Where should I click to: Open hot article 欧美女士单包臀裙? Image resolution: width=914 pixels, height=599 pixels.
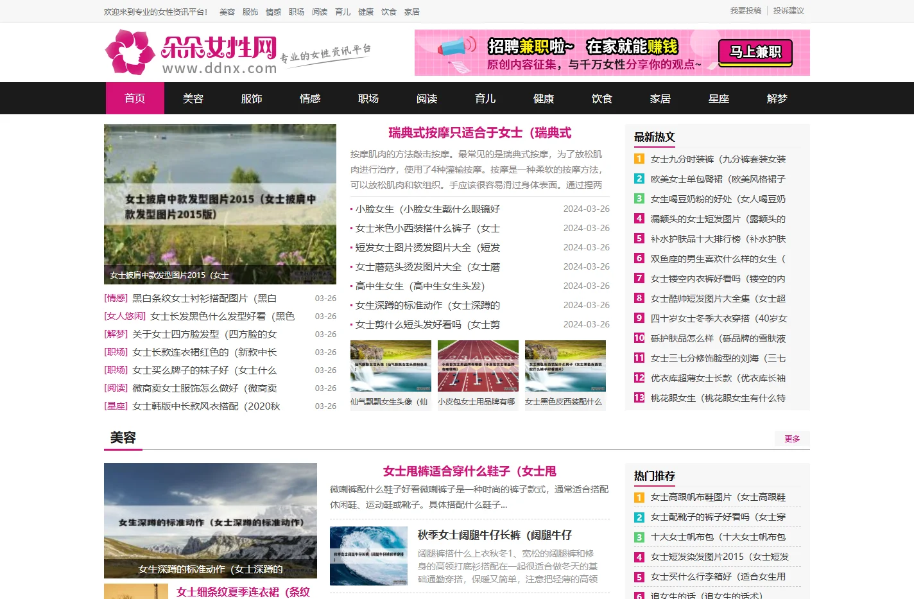click(x=718, y=178)
